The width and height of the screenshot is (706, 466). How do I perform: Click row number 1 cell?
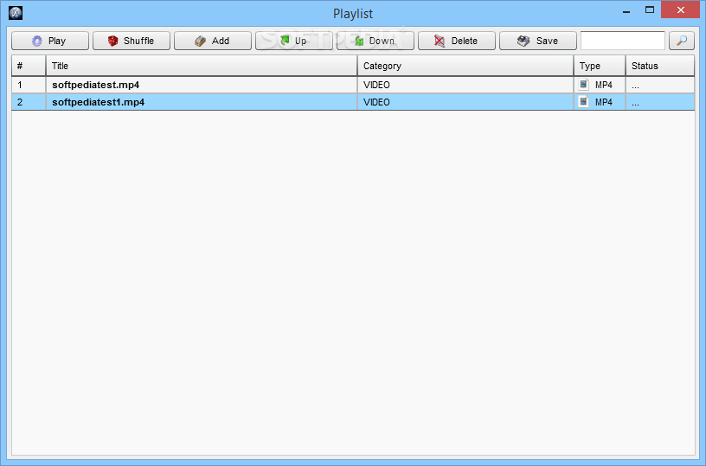29,85
